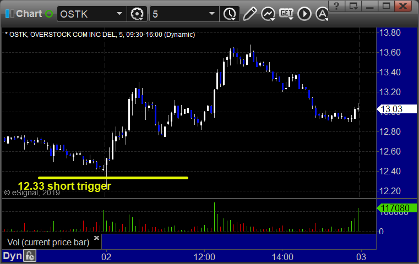The height and width of the screenshot is (264, 419).
Task: Click the Chart window icon
Action: click(9, 14)
